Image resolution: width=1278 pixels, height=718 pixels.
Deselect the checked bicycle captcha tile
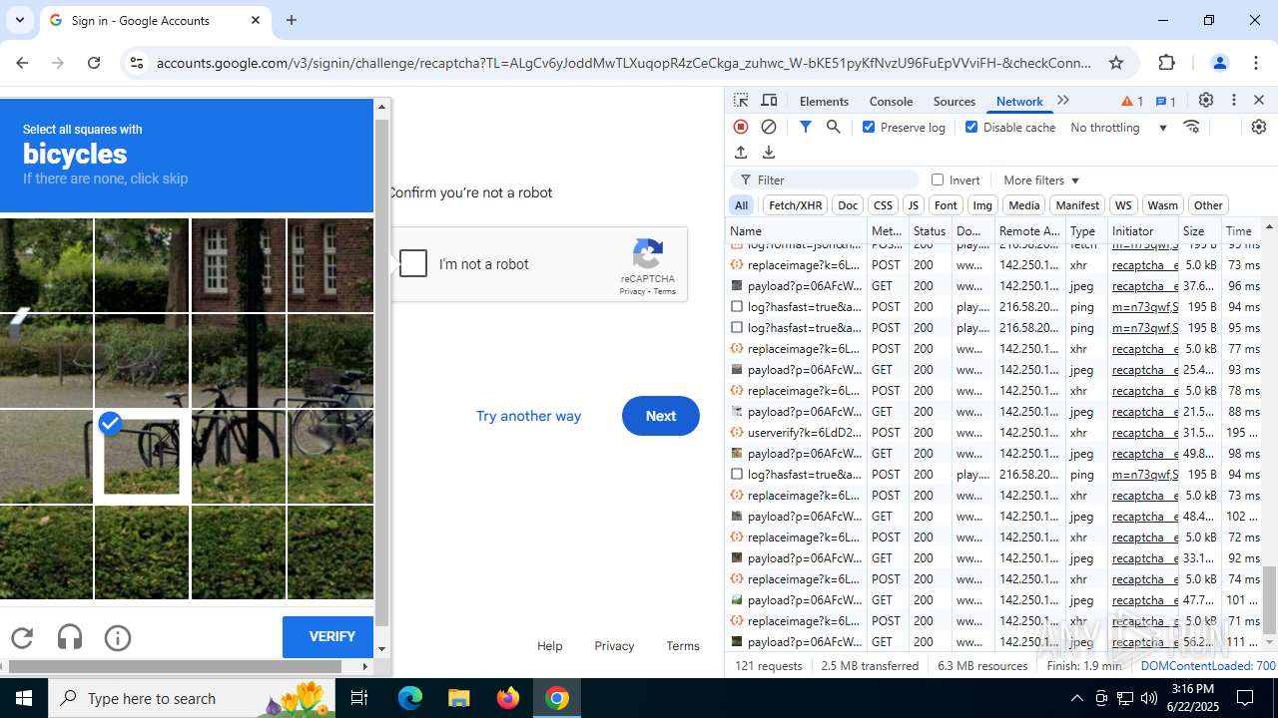142,456
